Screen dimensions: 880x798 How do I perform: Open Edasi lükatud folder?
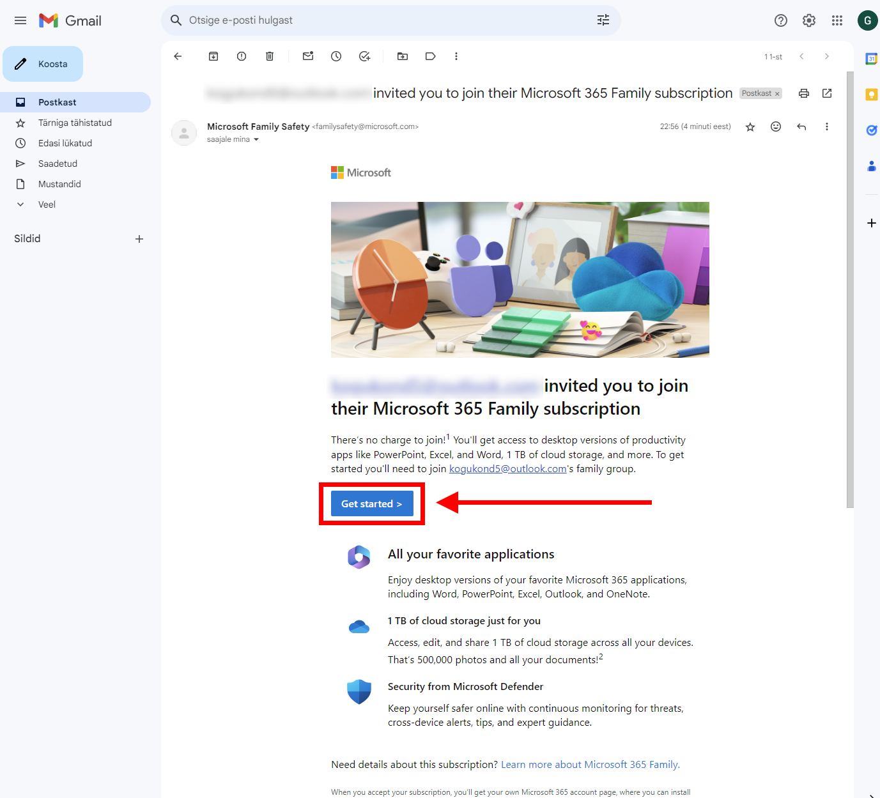click(x=75, y=143)
